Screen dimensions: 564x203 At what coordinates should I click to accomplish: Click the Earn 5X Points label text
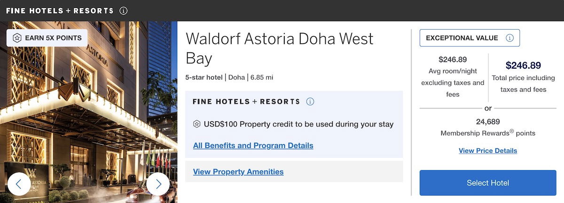coord(53,38)
